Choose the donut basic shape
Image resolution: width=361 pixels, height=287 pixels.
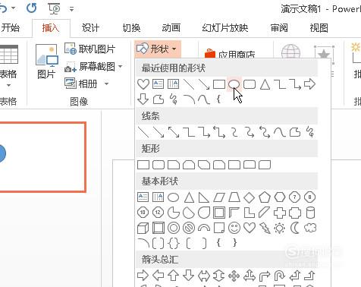pos(174,228)
